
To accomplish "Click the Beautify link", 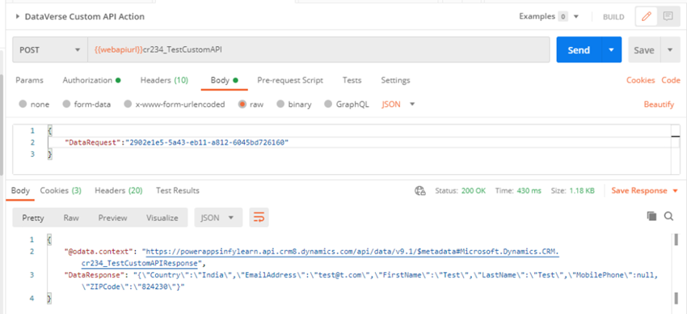I will [659, 104].
